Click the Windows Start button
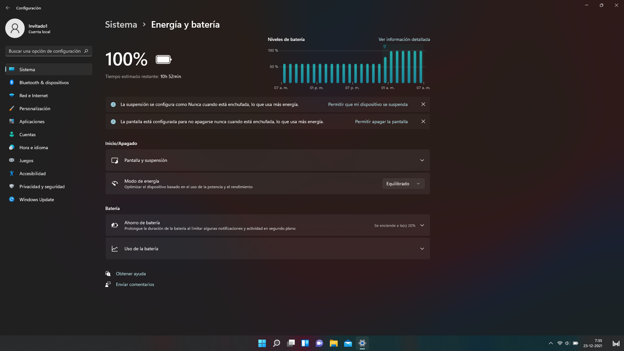The width and height of the screenshot is (624, 351). [x=262, y=343]
